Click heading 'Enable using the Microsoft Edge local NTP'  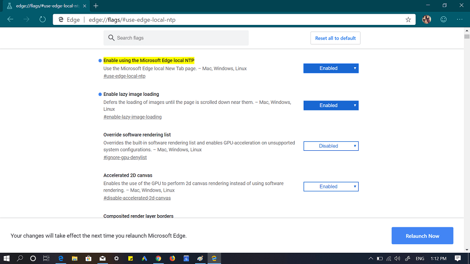click(149, 60)
